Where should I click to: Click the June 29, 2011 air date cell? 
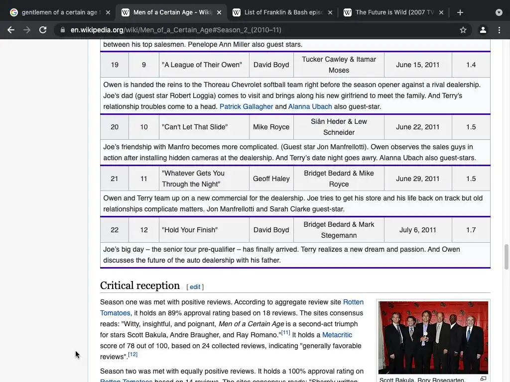pos(418,179)
